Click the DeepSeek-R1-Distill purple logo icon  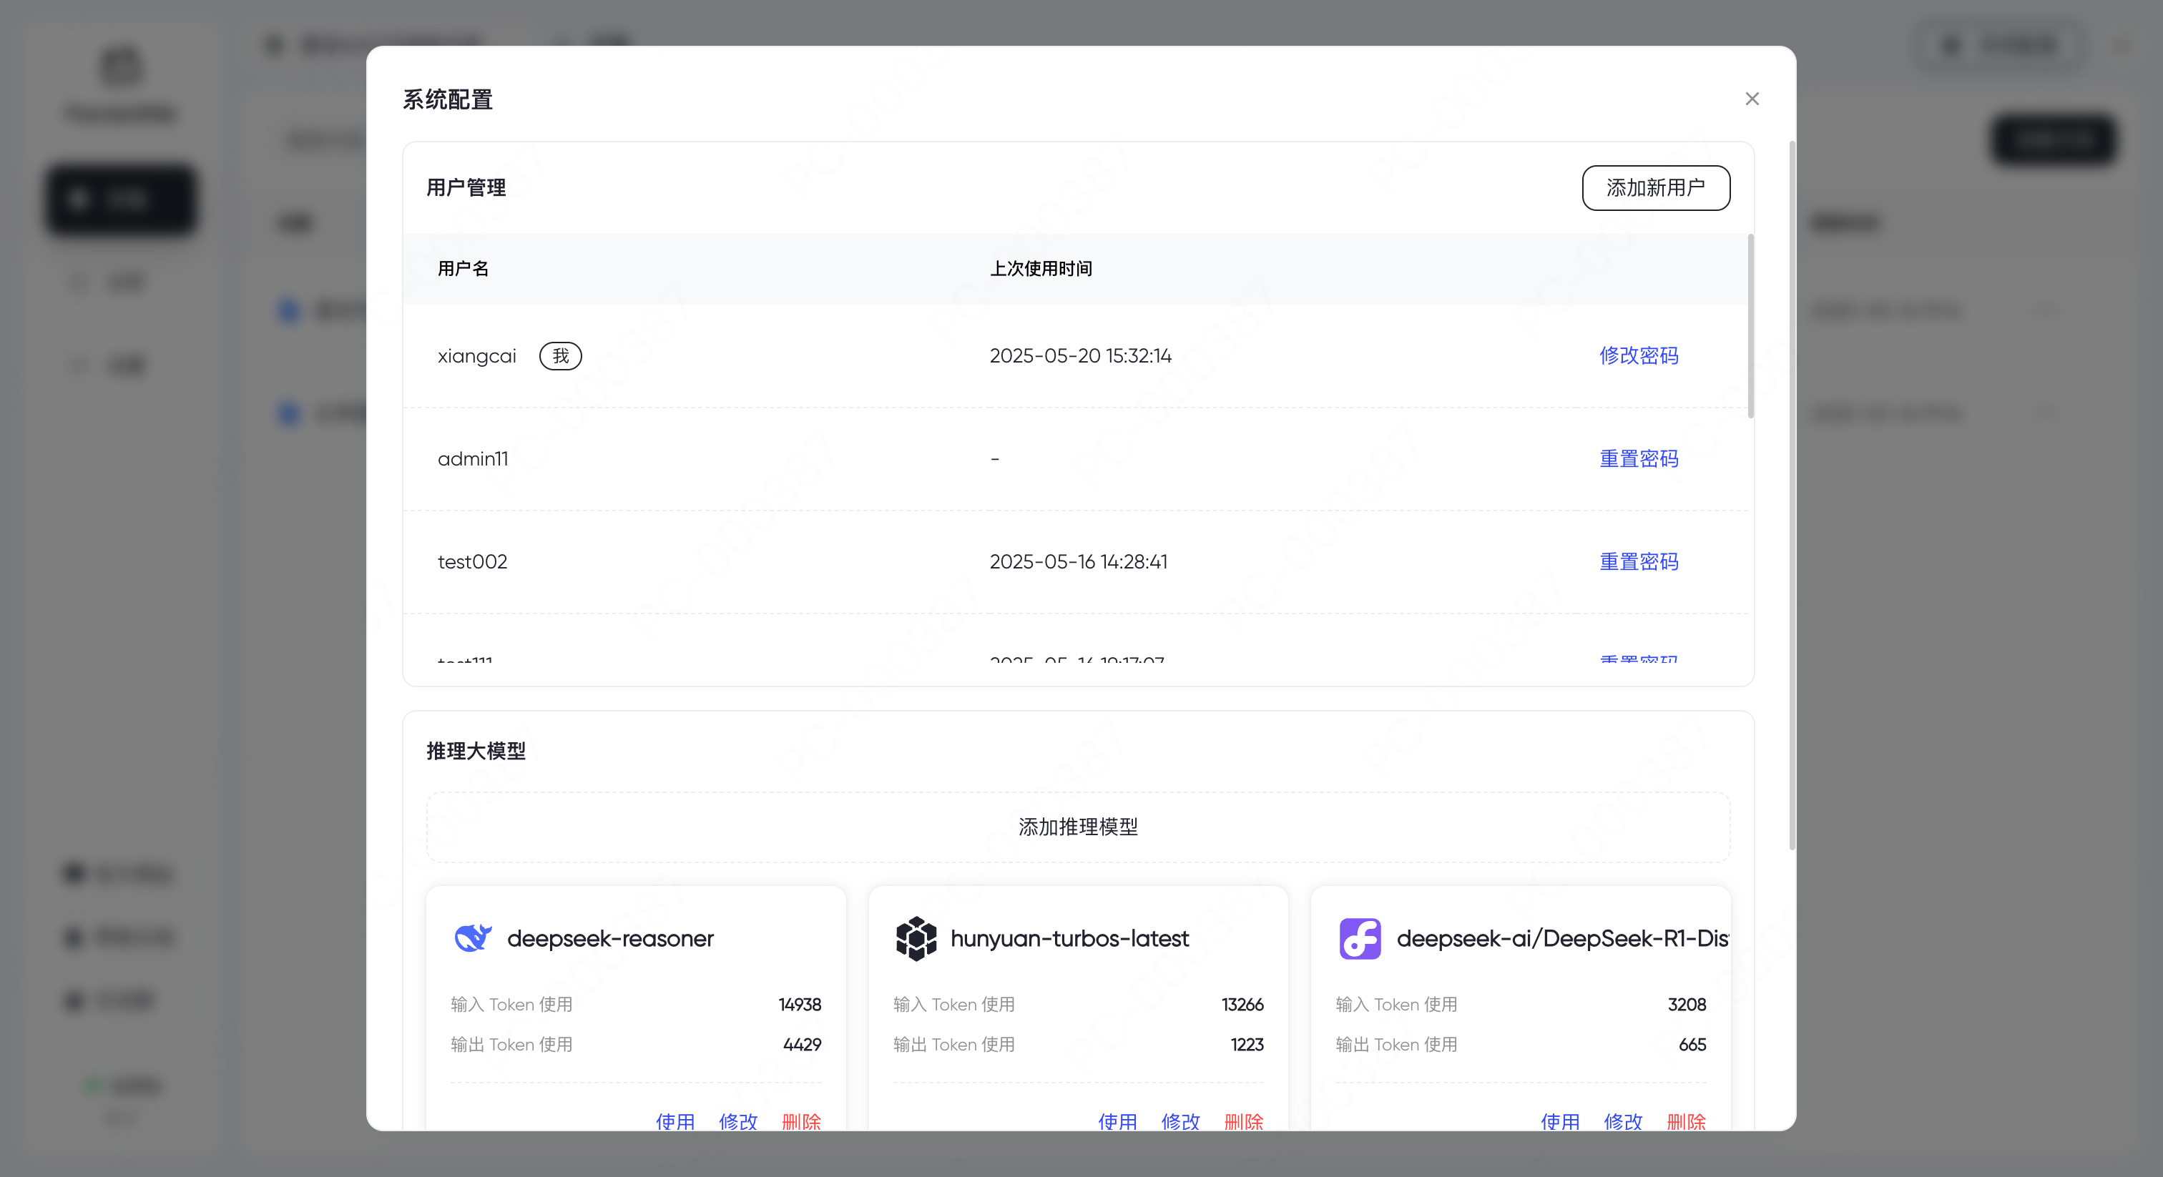click(1360, 937)
